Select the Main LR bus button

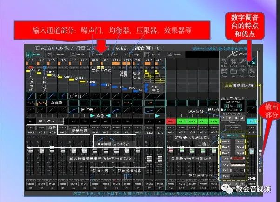(x=233, y=135)
